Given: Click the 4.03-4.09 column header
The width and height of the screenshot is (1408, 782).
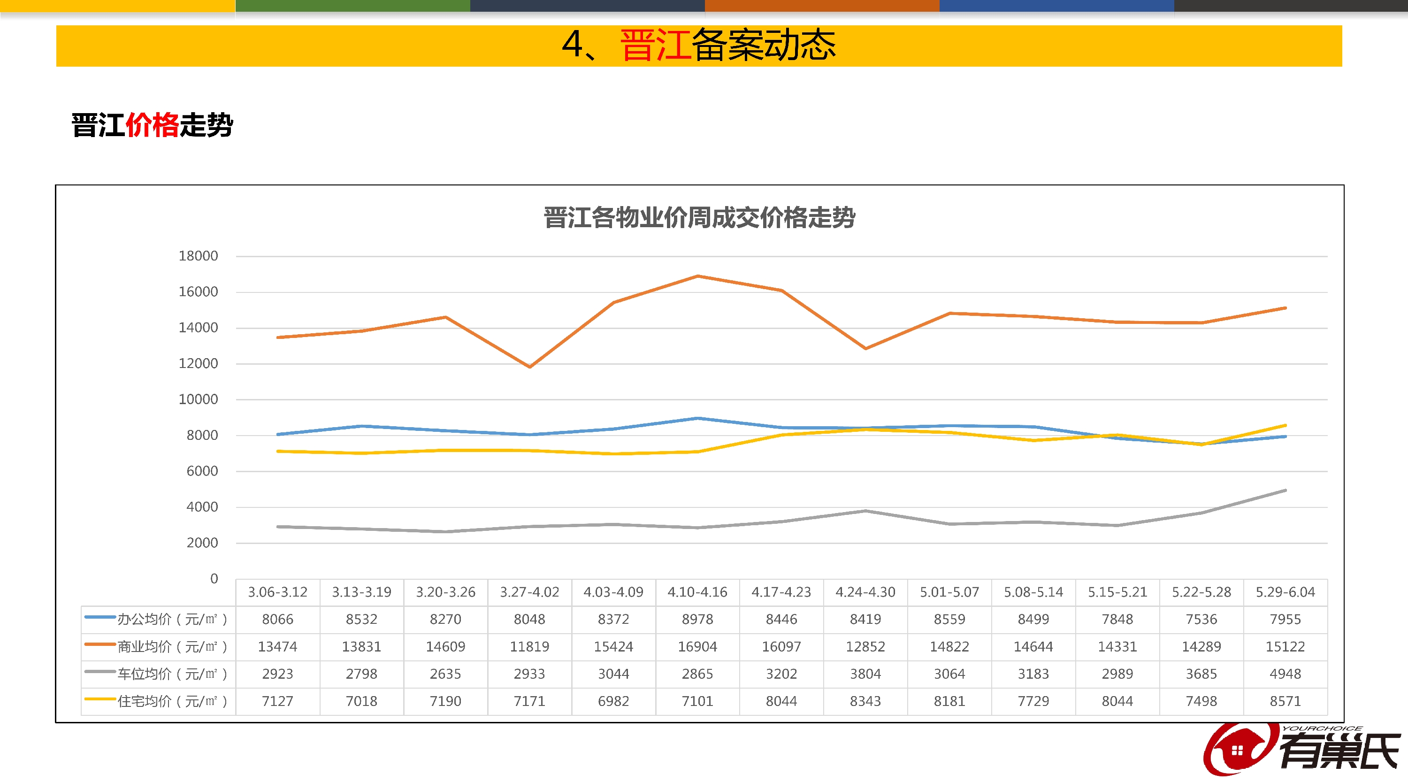Looking at the screenshot, I should pyautogui.click(x=614, y=592).
